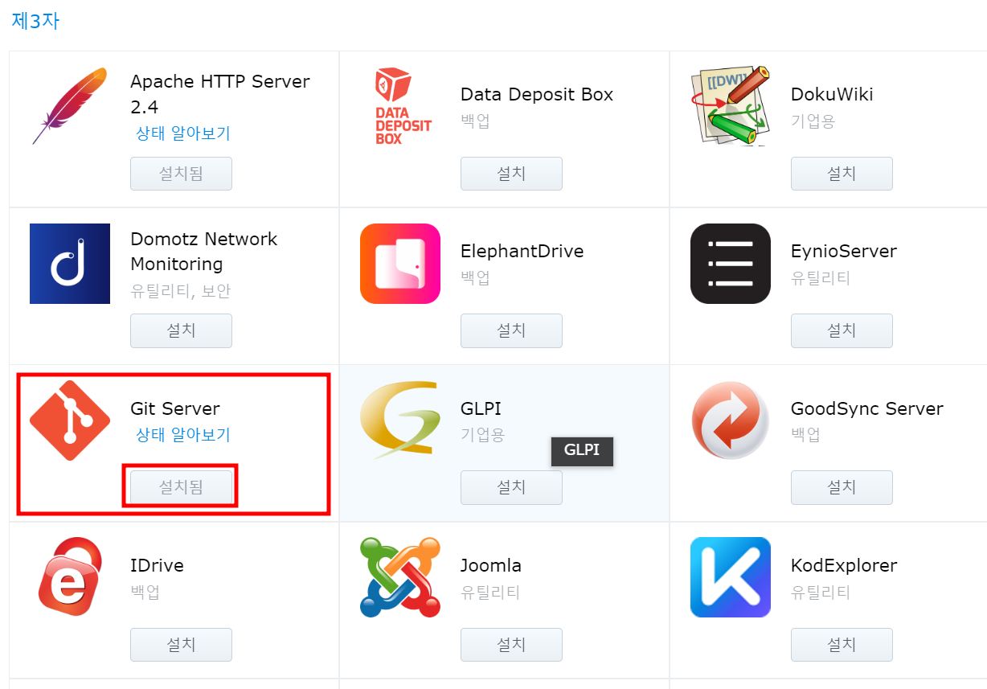The image size is (987, 689).
Task: Click the Data Deposit Box logo icon
Action: point(403,106)
